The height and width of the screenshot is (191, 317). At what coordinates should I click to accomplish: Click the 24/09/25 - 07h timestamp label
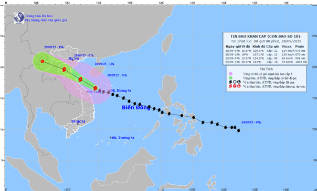(x=251, y=122)
